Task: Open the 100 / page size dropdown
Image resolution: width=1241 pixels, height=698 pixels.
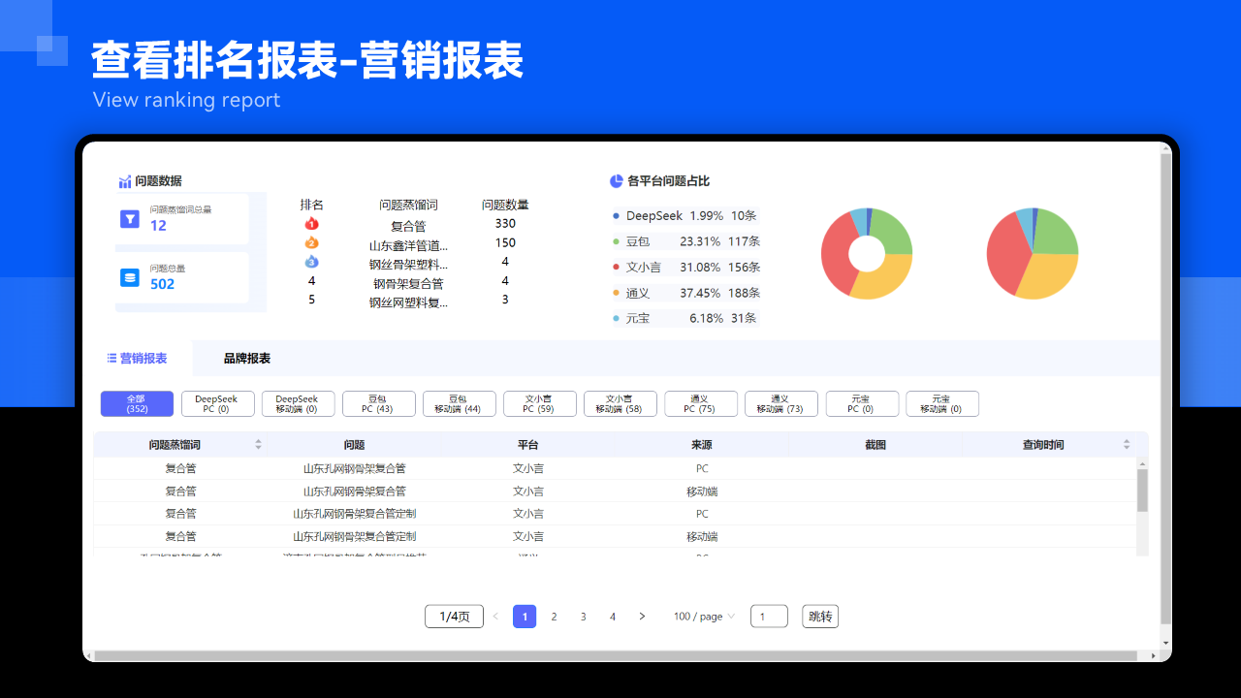Action: pos(705,617)
